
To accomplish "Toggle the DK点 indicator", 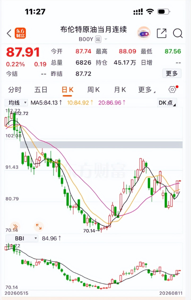I will (x=167, y=103).
